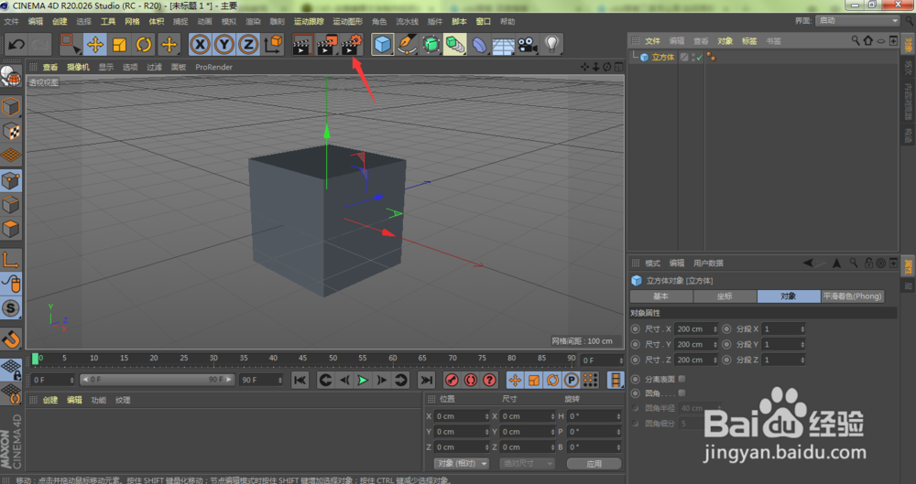Switch to the 基本 attribute tab
The image size is (916, 484).
(x=660, y=296)
